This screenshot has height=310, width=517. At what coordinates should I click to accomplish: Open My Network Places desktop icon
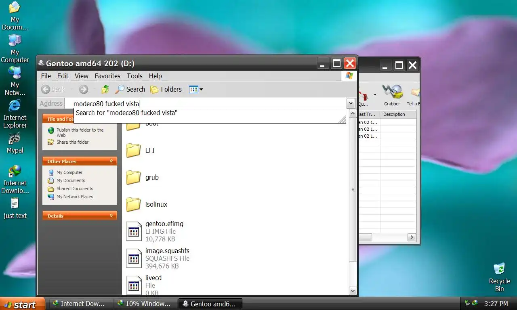[15, 81]
